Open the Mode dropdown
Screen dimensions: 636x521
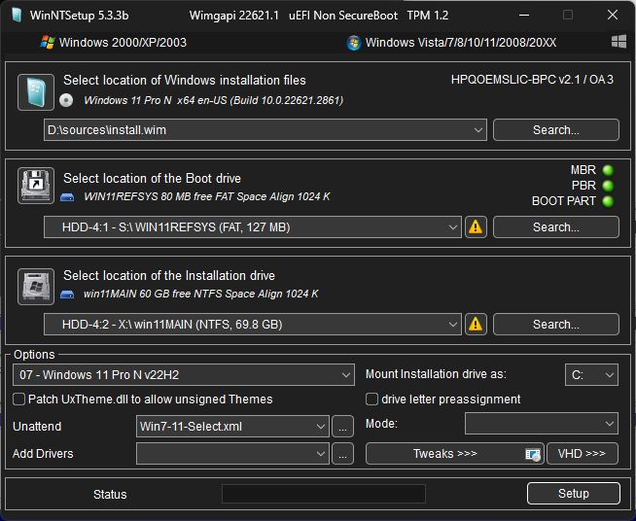pos(542,423)
